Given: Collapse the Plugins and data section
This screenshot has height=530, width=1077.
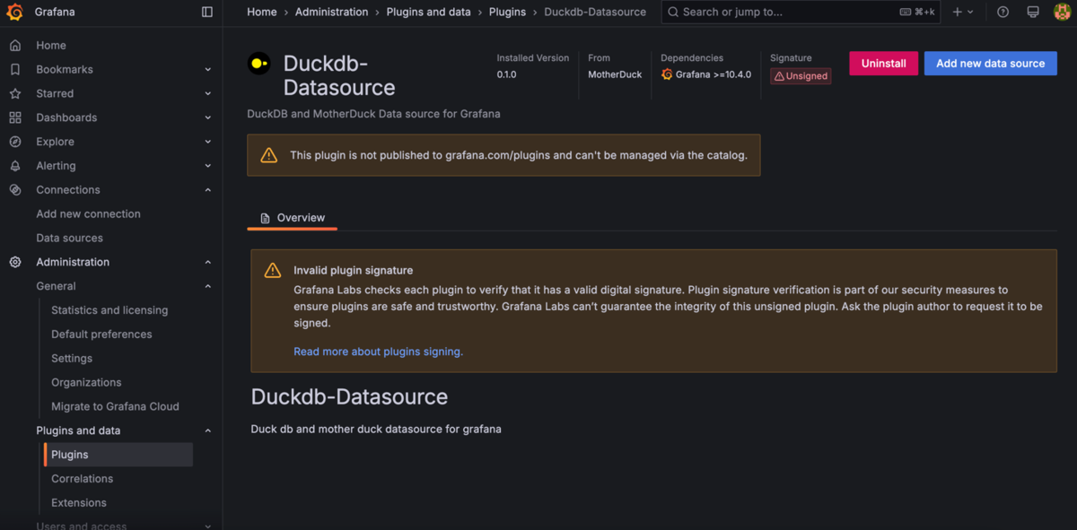Looking at the screenshot, I should click(208, 430).
